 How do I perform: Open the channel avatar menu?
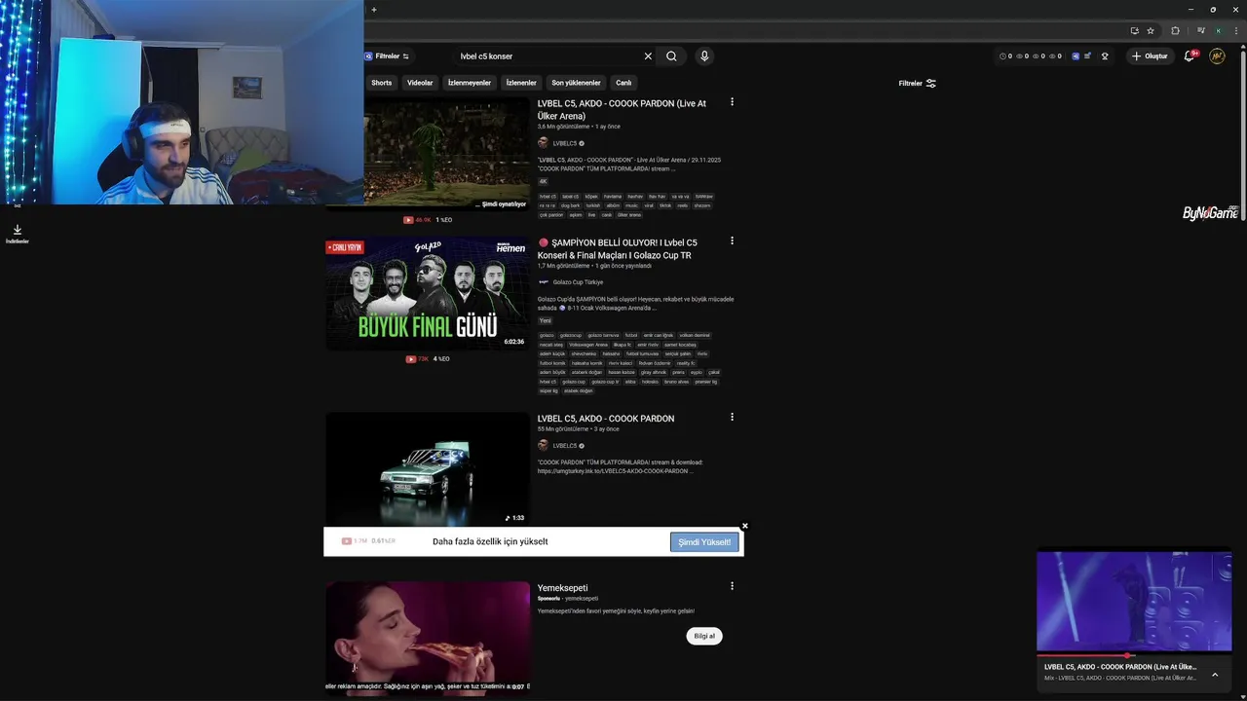coord(1217,56)
